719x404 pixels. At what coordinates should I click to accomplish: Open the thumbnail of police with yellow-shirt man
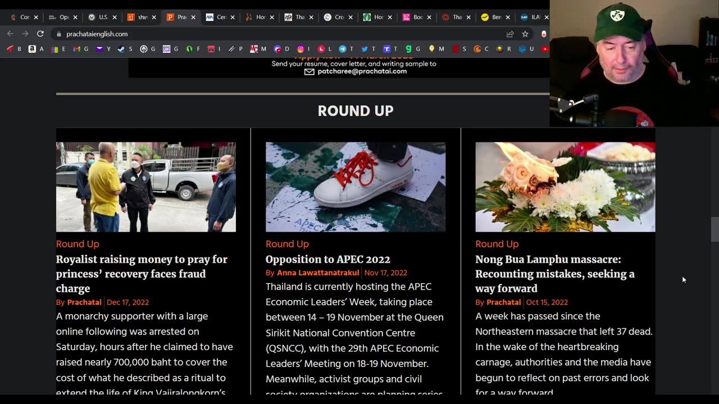[x=146, y=187]
